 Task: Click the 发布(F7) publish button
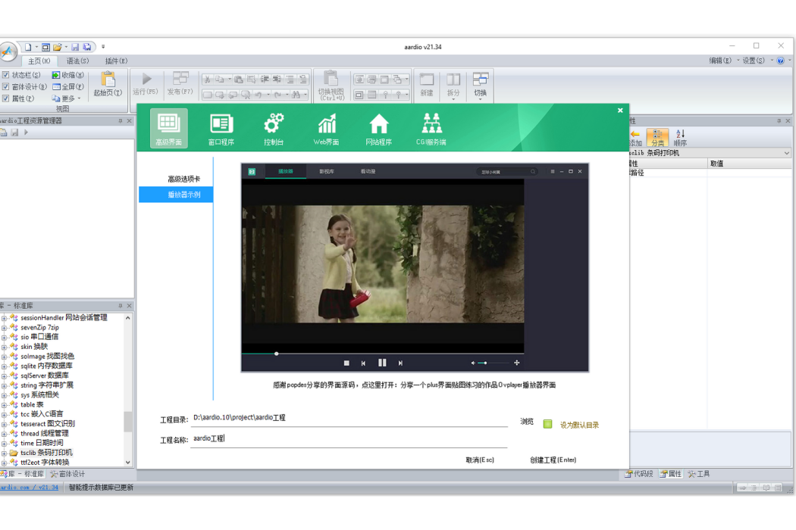point(180,84)
